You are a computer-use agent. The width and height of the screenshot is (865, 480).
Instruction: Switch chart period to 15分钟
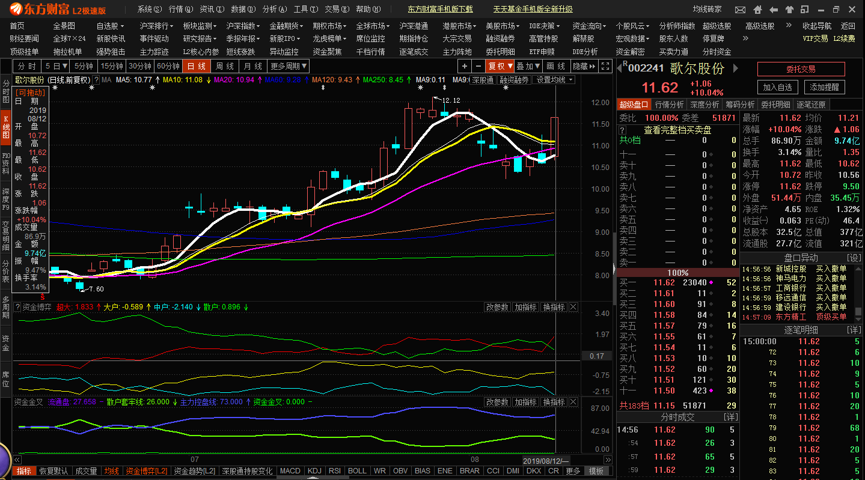coord(112,66)
